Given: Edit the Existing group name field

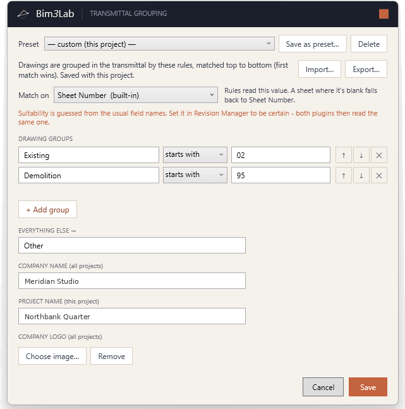Looking at the screenshot, I should 88,155.
